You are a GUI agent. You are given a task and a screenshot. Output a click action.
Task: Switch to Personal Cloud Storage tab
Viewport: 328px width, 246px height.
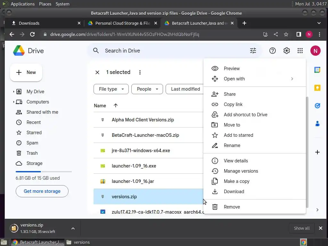point(122,23)
